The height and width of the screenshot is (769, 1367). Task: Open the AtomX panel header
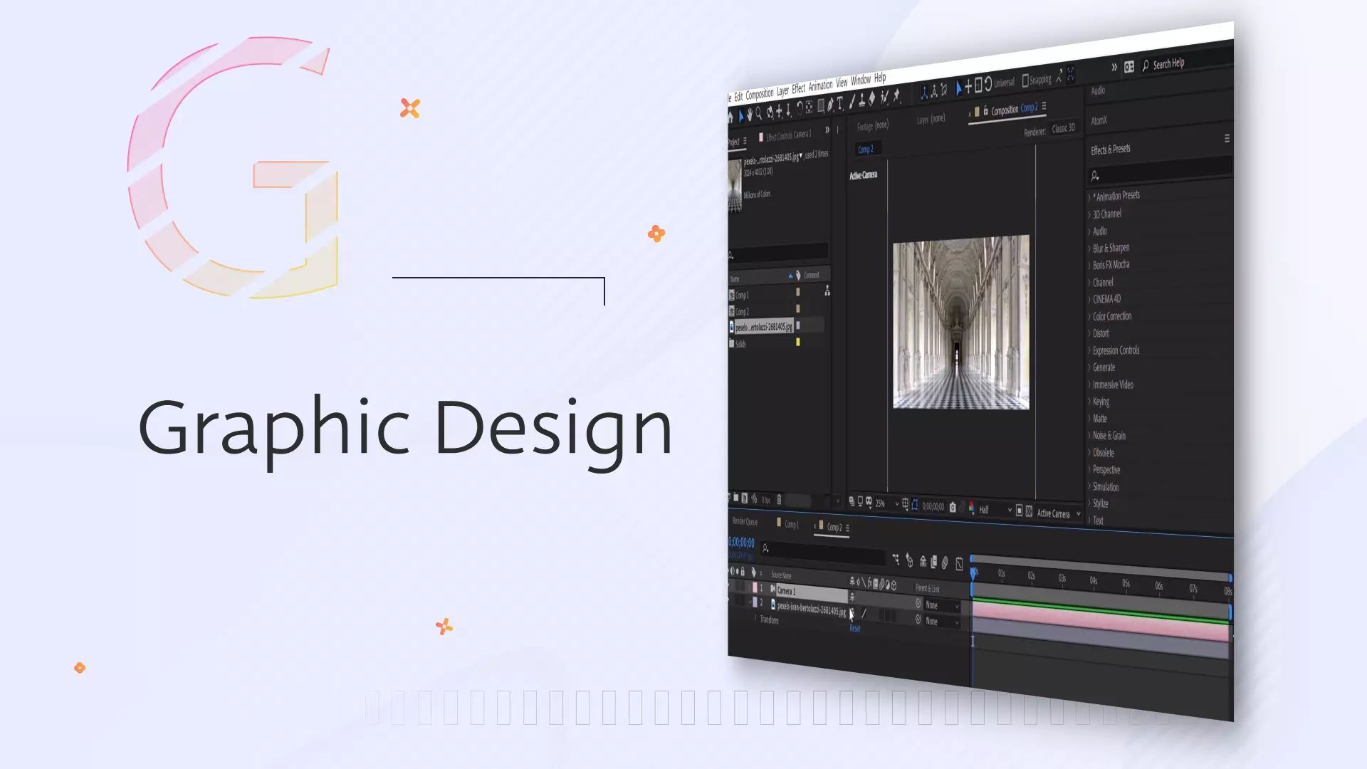point(1099,120)
